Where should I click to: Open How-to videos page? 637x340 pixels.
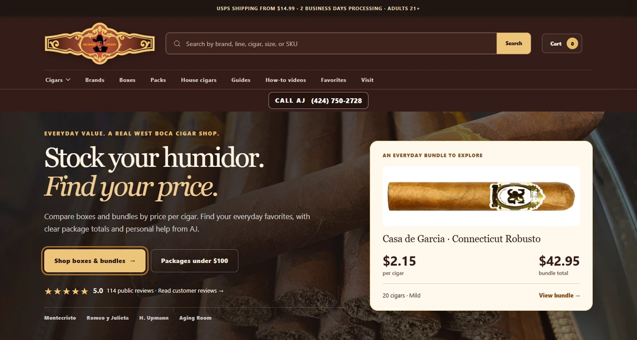point(286,80)
